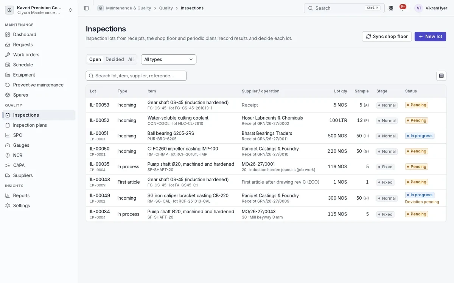Focus the search lot, item, supplier field

coord(136,76)
